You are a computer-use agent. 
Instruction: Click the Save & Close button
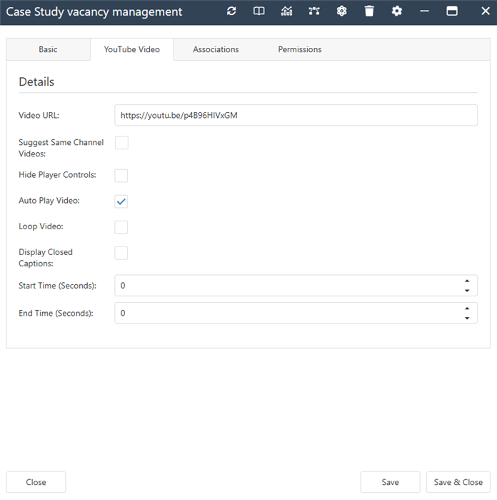pyautogui.click(x=458, y=482)
